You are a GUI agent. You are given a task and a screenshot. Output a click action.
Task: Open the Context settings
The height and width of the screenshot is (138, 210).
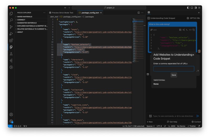(x=196, y=122)
